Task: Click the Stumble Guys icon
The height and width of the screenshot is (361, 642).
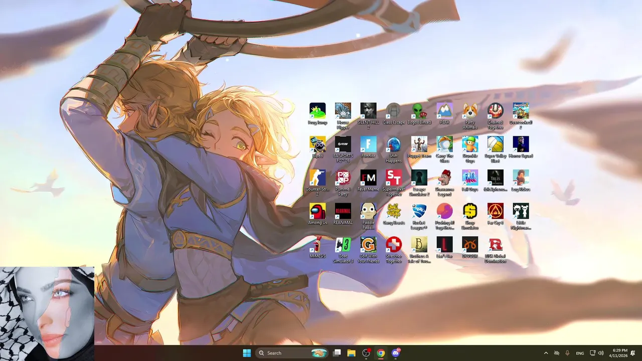Action: pyautogui.click(x=470, y=149)
